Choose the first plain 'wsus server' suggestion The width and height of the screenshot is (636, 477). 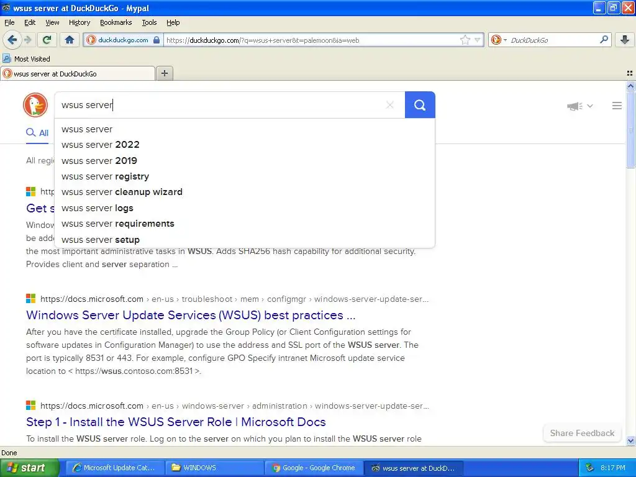(x=245, y=129)
